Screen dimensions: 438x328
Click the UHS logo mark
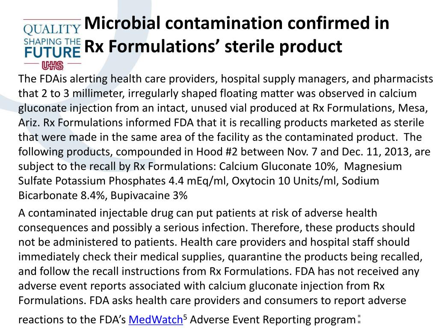pos(53,65)
